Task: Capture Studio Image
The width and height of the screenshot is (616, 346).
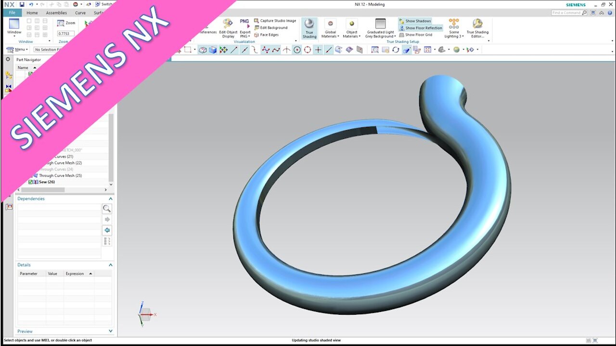Action: tap(275, 21)
